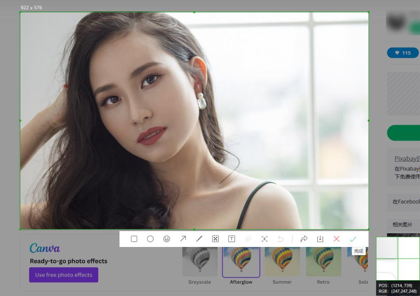The height and width of the screenshot is (296, 420).
Task: Click the bottom-right selection corner handle
Action: pyautogui.click(x=369, y=229)
